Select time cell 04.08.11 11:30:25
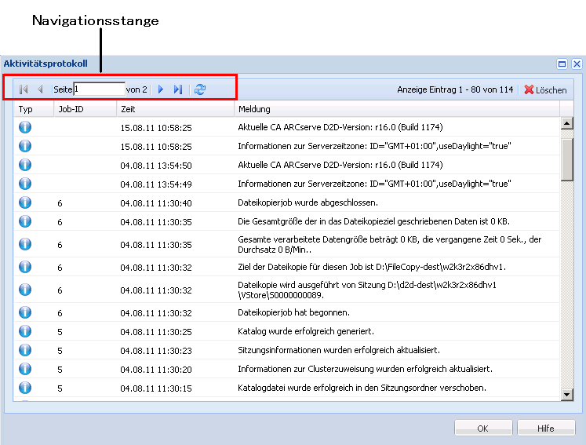Screen dimensions: 586x445 click(x=156, y=332)
